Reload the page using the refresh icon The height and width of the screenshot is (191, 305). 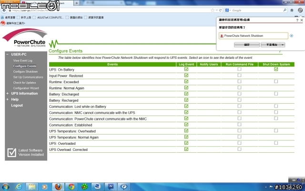pyautogui.click(x=220, y=11)
